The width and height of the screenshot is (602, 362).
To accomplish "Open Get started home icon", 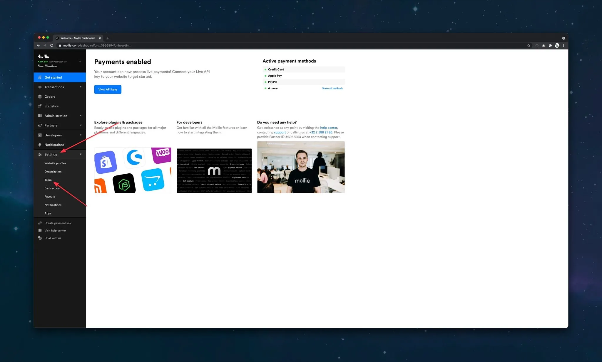I will click(x=40, y=77).
